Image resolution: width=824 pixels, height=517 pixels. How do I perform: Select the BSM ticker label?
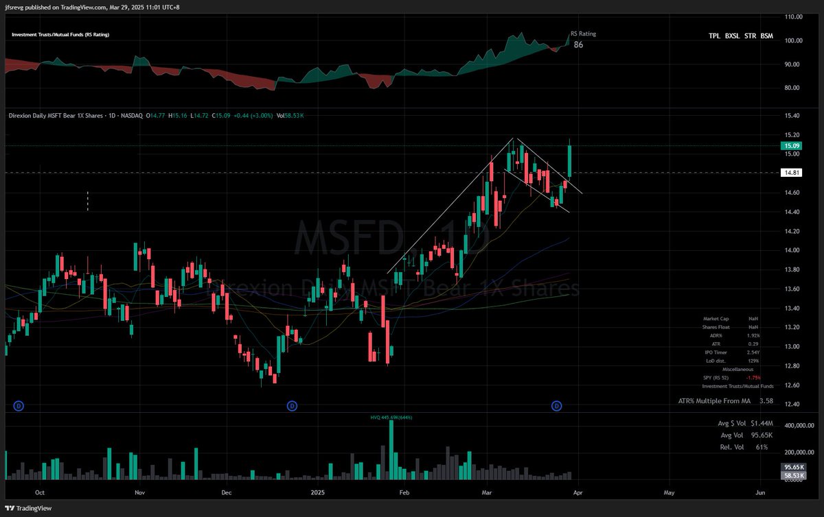click(766, 36)
